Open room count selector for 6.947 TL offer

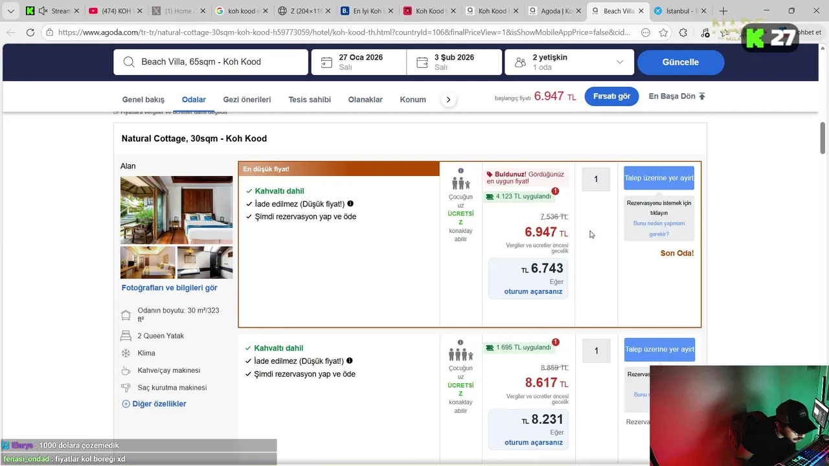[596, 179]
